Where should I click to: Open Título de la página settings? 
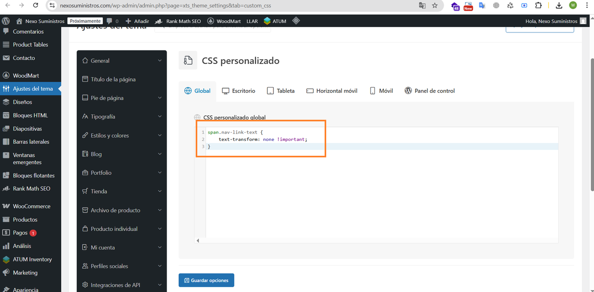pyautogui.click(x=122, y=79)
